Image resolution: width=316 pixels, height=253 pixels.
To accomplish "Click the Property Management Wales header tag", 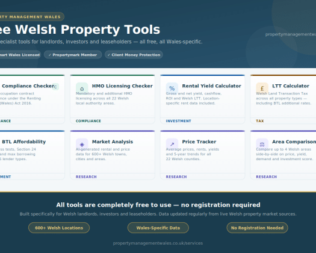I will click(x=32, y=17).
